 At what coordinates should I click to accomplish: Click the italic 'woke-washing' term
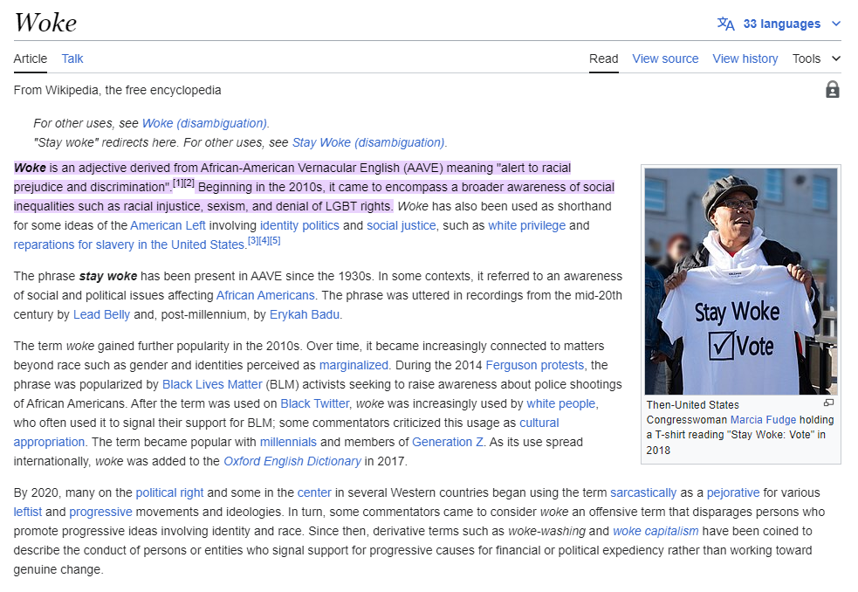[x=546, y=531]
